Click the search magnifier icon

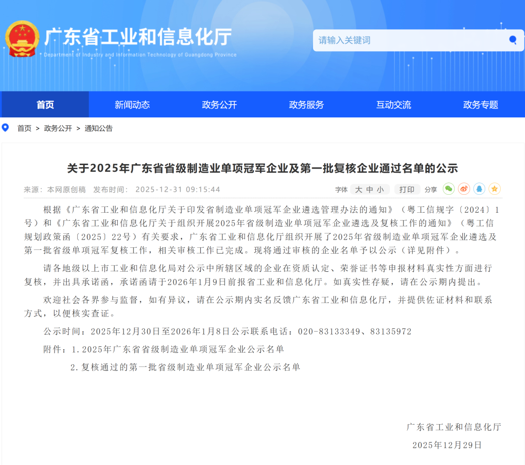tap(512, 40)
